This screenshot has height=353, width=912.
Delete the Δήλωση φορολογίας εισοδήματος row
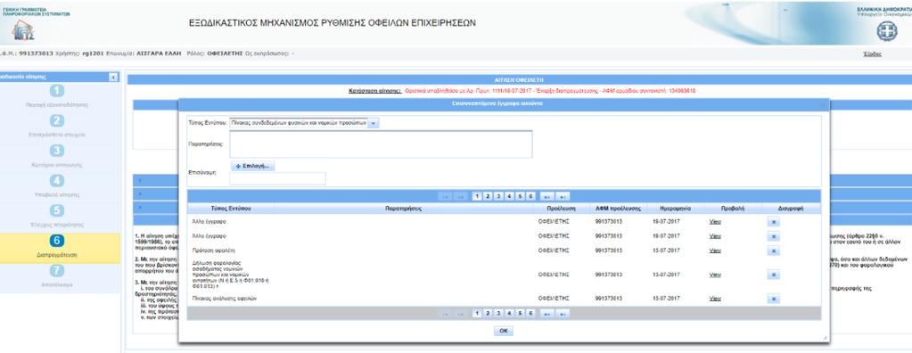773,275
